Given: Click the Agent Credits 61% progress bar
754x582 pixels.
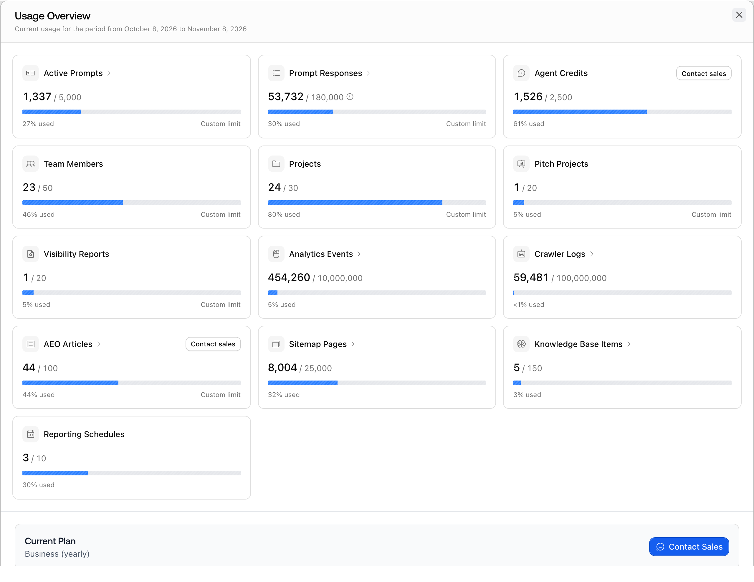Looking at the screenshot, I should (x=622, y=112).
